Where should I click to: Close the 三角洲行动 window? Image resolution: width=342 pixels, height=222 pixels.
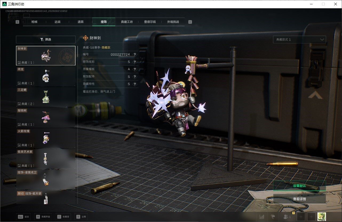[336, 4]
